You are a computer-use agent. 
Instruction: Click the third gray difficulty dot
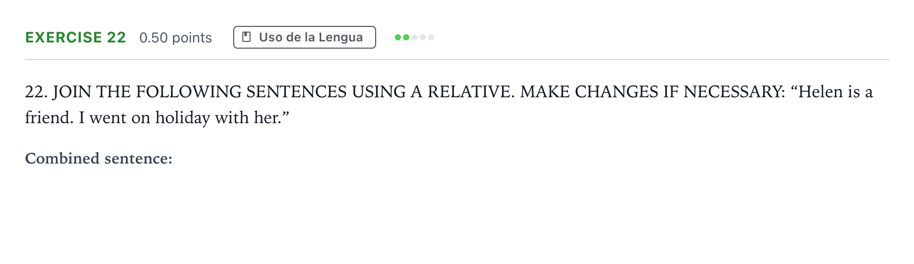[415, 37]
